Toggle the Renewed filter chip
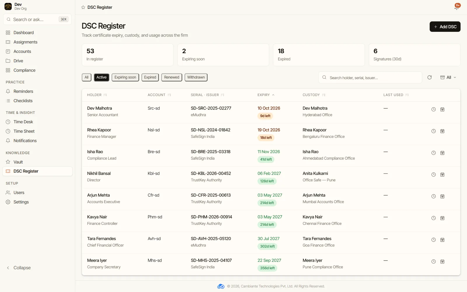The image size is (467, 292). [172, 77]
